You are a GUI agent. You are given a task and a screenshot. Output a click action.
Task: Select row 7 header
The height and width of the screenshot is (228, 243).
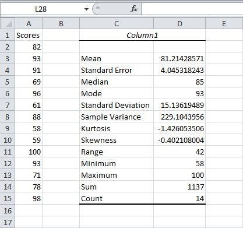pyautogui.click(x=8, y=105)
